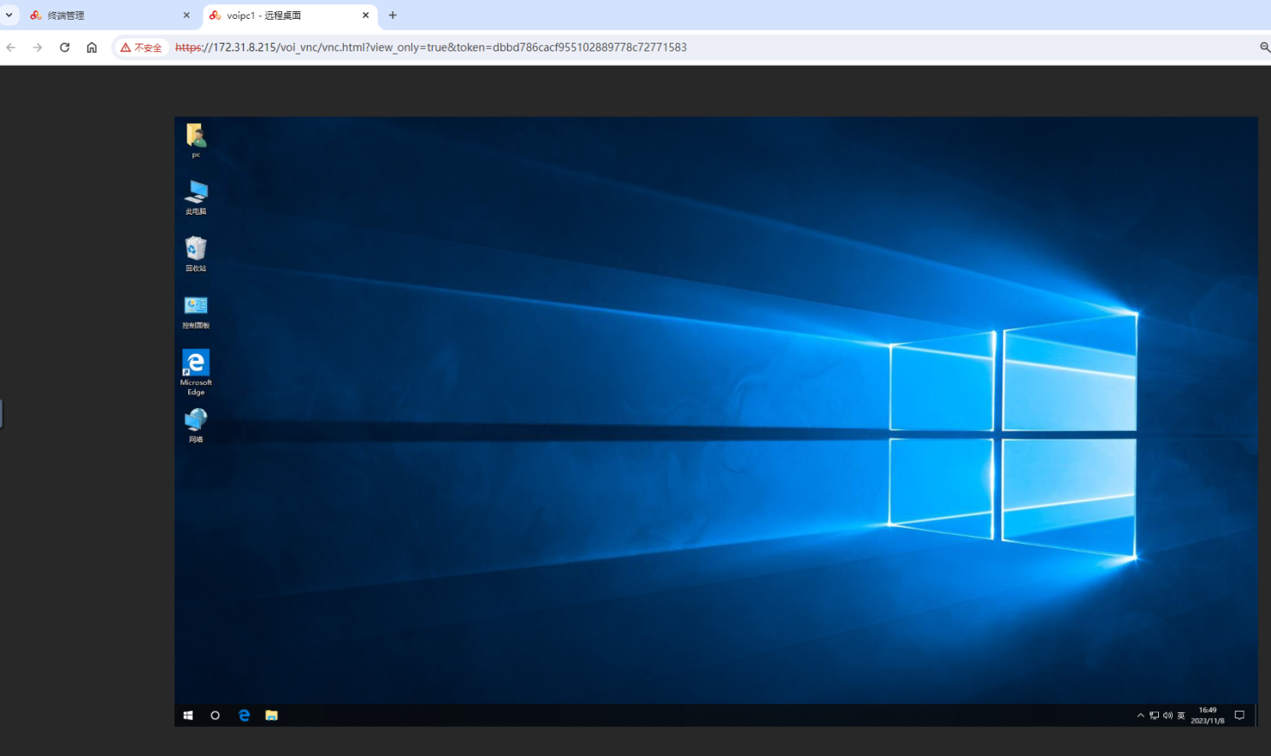The image size is (1271, 756).
Task: Open the 回收站 Recycle Bin desktop icon
Action: (196, 249)
